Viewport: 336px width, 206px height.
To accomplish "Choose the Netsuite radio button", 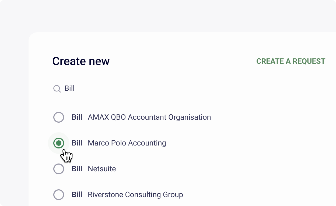I will [x=59, y=169].
